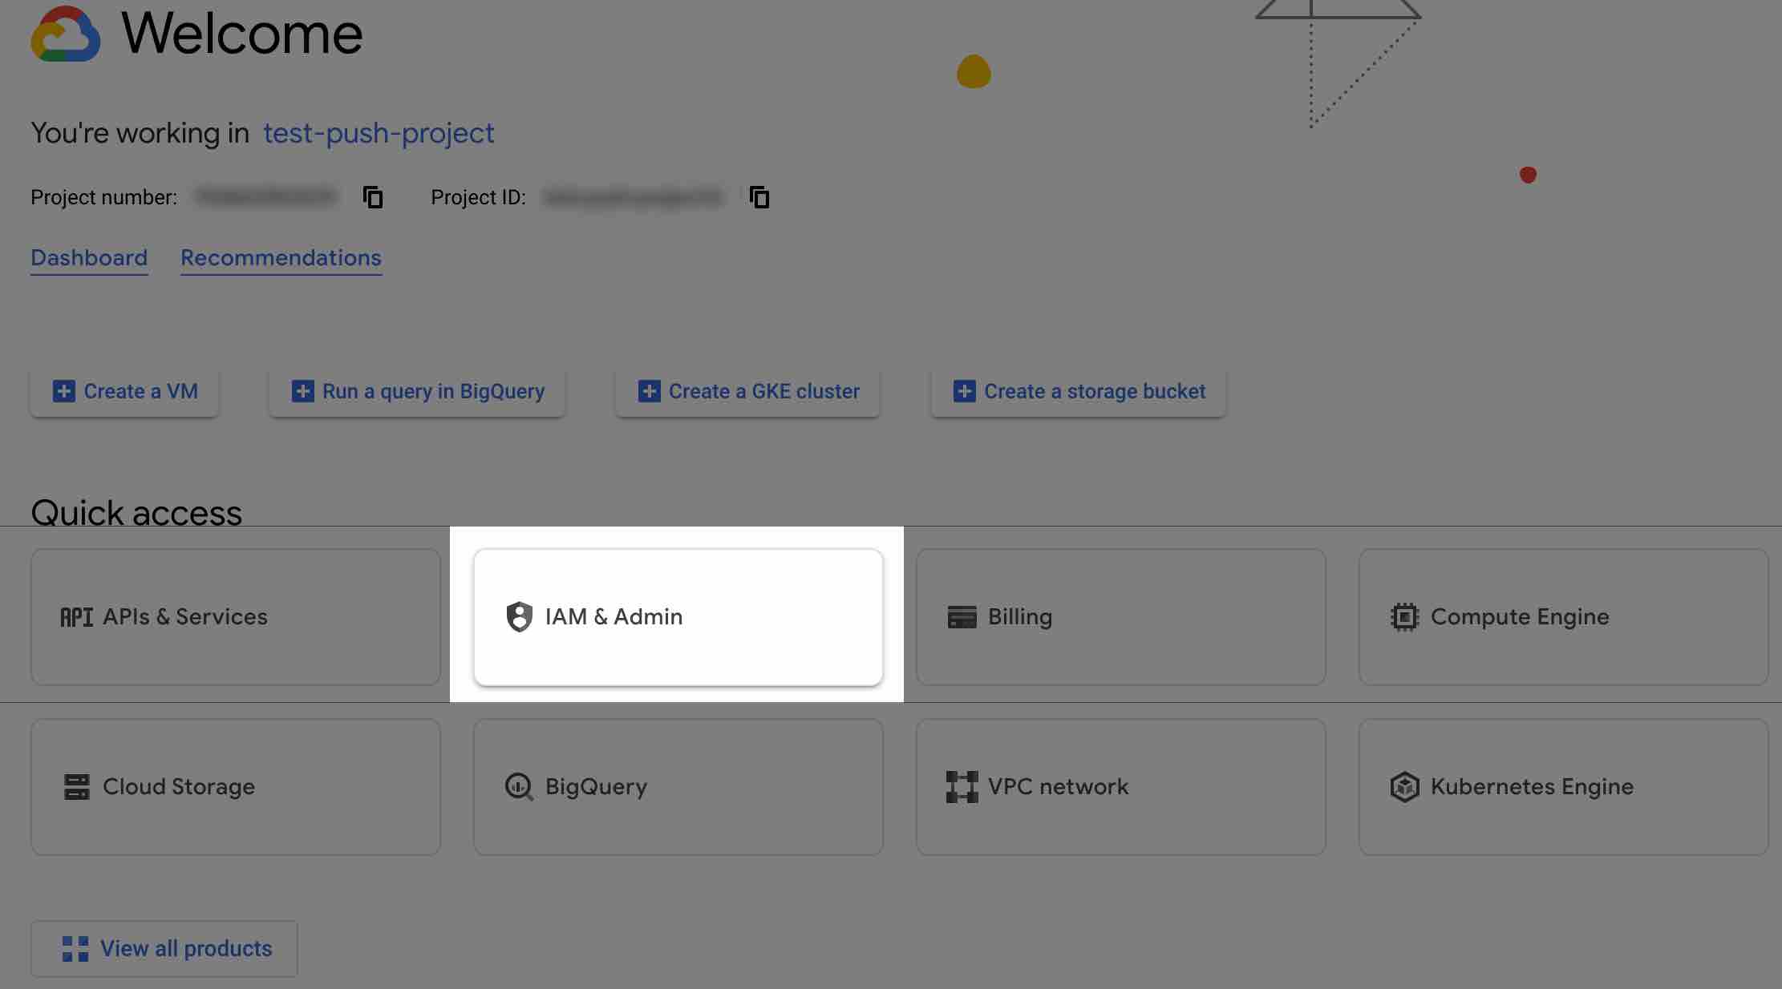
Task: Click the BigQuery icon
Action: pyautogui.click(x=517, y=785)
